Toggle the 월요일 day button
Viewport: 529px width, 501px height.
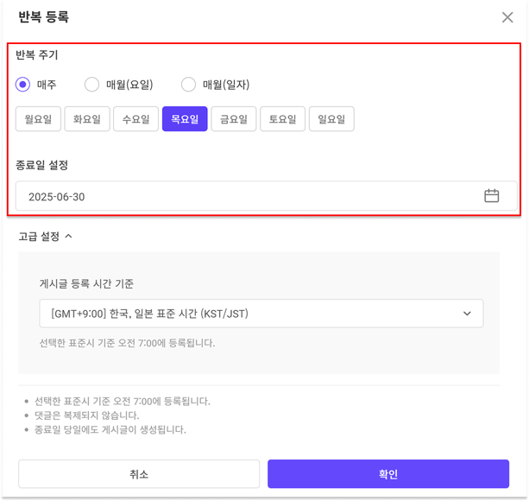point(38,119)
